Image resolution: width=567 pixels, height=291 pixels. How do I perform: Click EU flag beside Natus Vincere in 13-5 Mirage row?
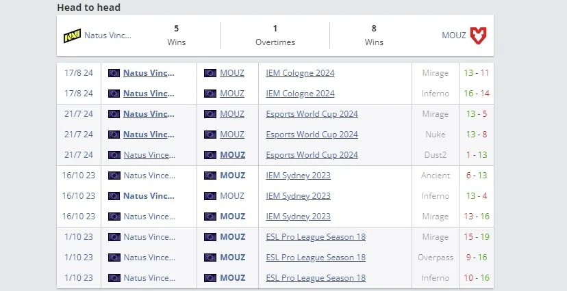click(x=114, y=114)
